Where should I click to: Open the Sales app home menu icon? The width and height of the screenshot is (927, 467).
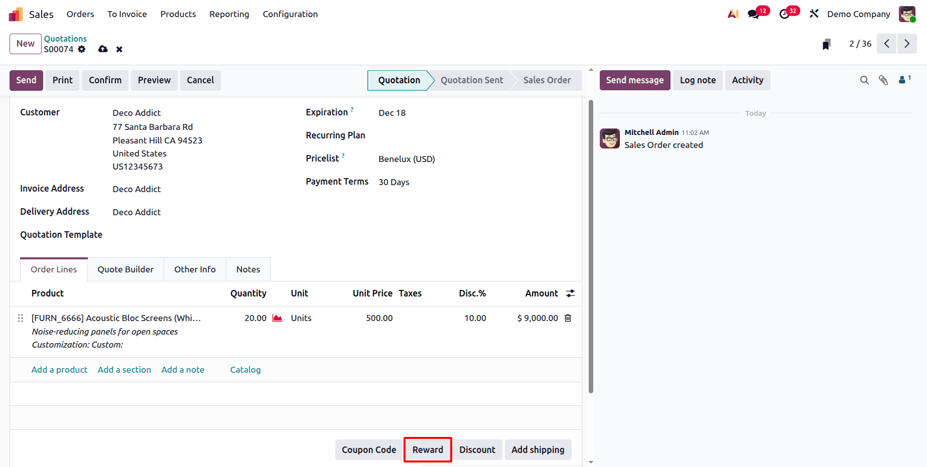(x=15, y=14)
